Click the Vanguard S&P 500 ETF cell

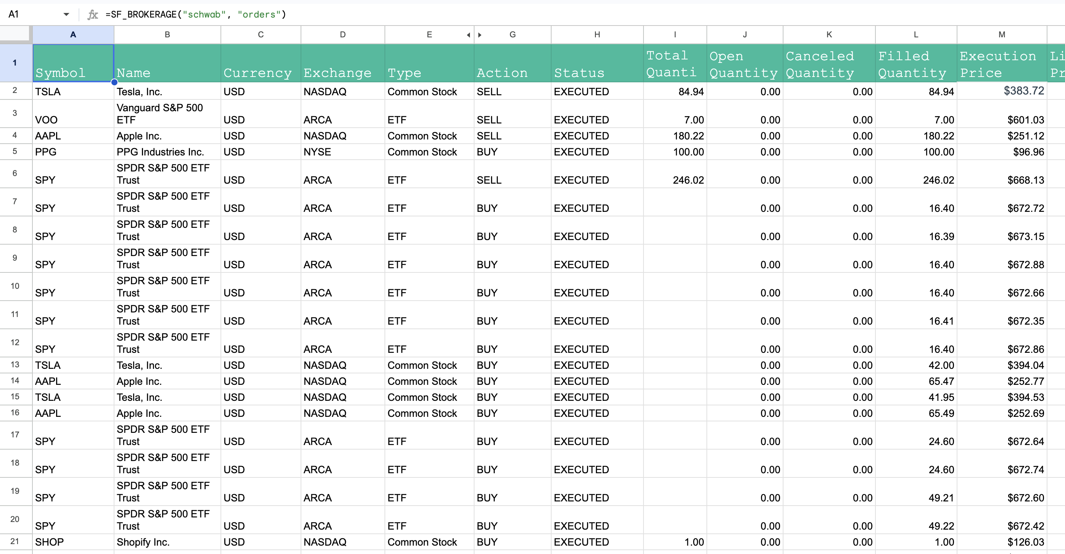coord(167,114)
